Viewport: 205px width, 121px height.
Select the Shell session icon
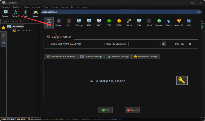(x=149, y=23)
